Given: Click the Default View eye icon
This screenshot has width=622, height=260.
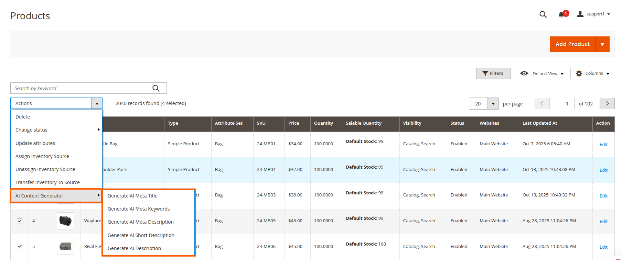Looking at the screenshot, I should coord(524,74).
